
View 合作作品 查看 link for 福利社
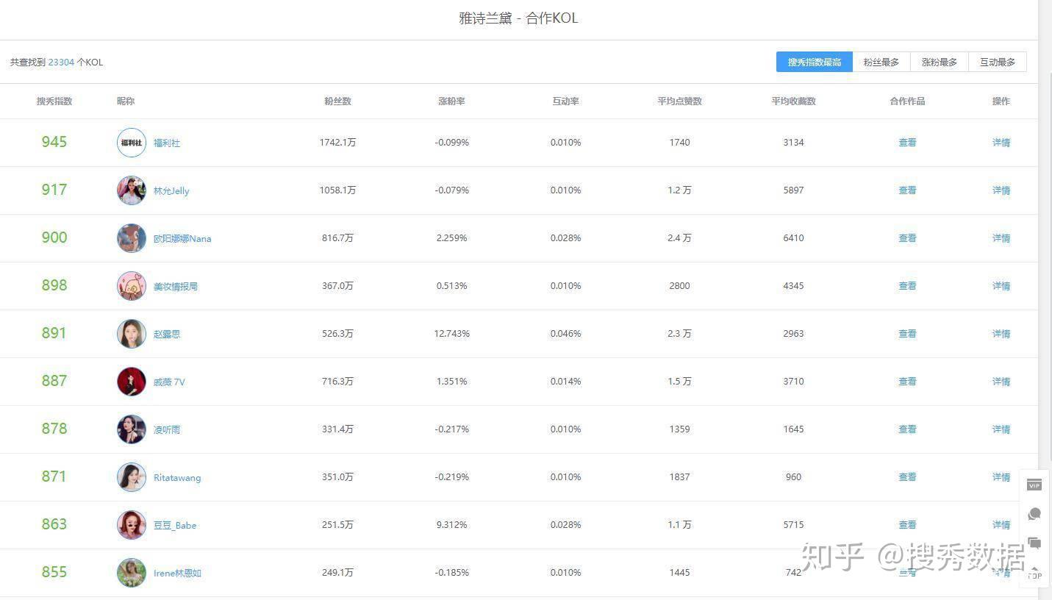907,143
